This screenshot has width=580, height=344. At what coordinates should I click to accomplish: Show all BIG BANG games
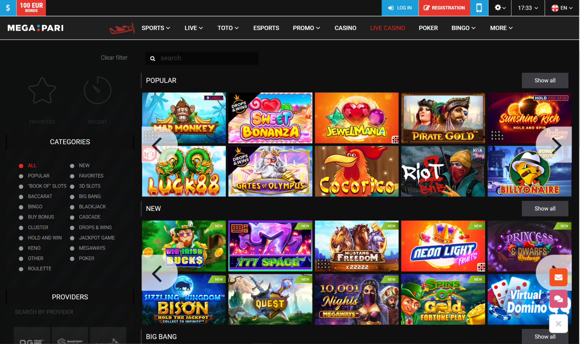pos(545,336)
